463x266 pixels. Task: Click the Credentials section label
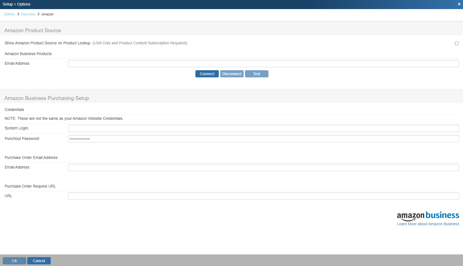pos(14,110)
